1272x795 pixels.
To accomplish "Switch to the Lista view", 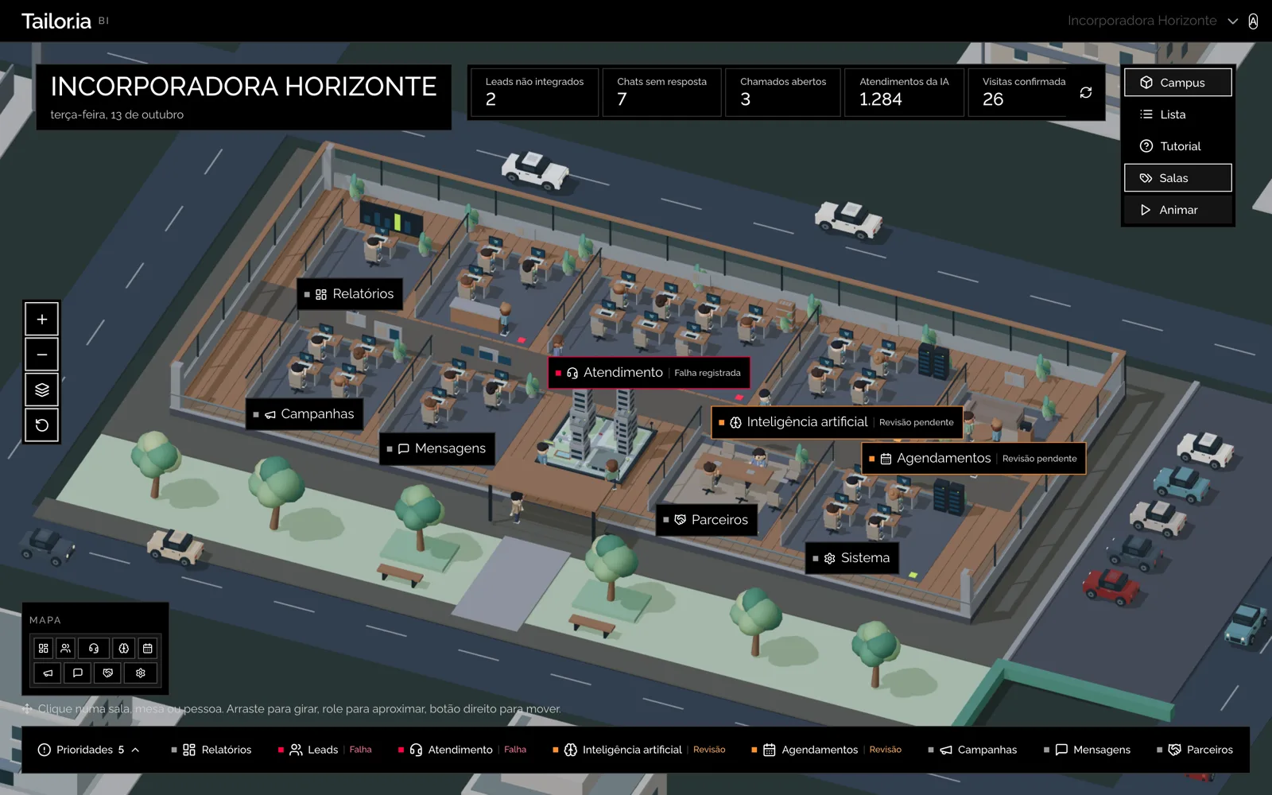I will pos(1178,114).
